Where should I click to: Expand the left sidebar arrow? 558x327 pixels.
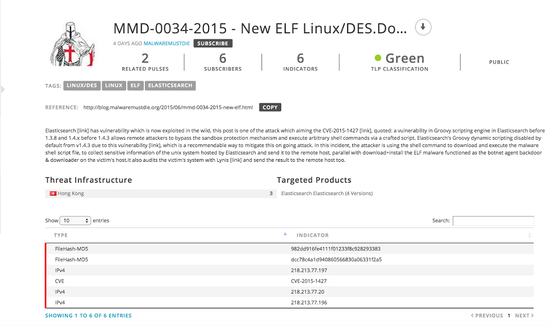(3, 89)
